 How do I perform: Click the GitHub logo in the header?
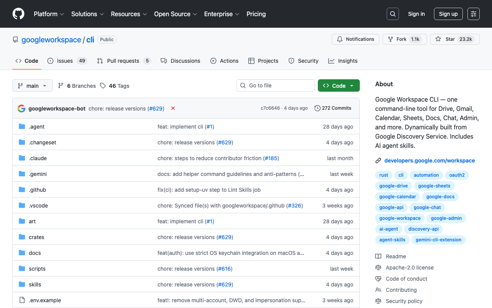tap(18, 14)
